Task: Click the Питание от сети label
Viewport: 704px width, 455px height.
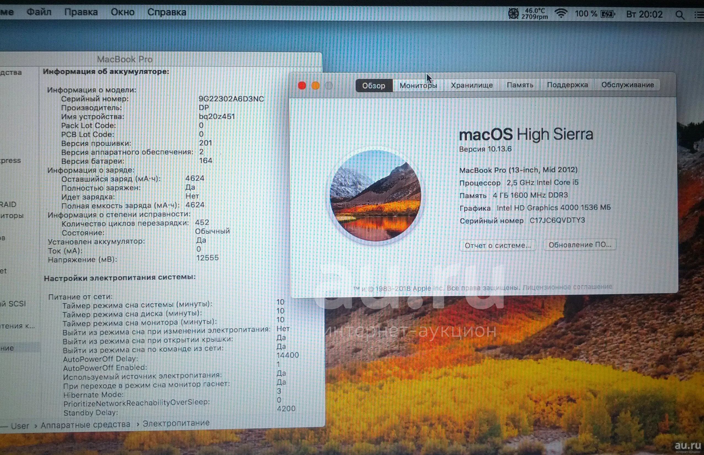Action: tap(80, 297)
